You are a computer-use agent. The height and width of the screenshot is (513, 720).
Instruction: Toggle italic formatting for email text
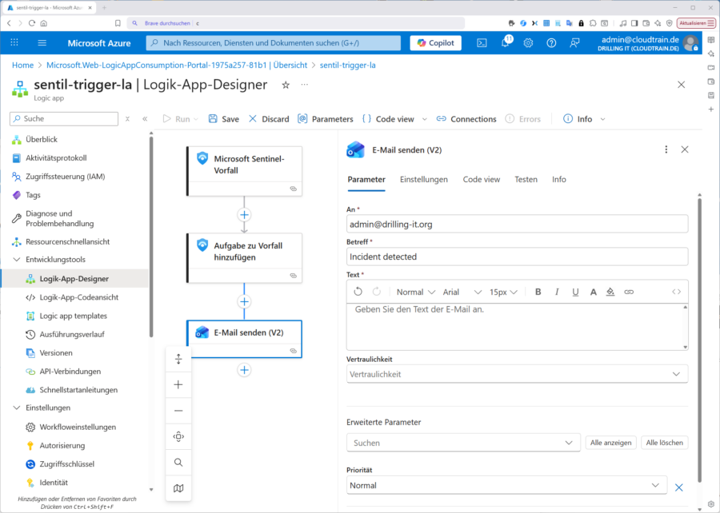(x=557, y=292)
